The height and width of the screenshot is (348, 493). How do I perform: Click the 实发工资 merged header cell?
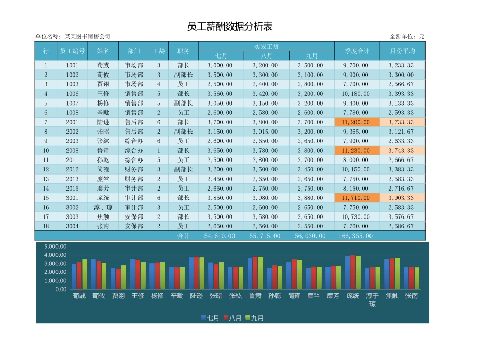pos(266,46)
